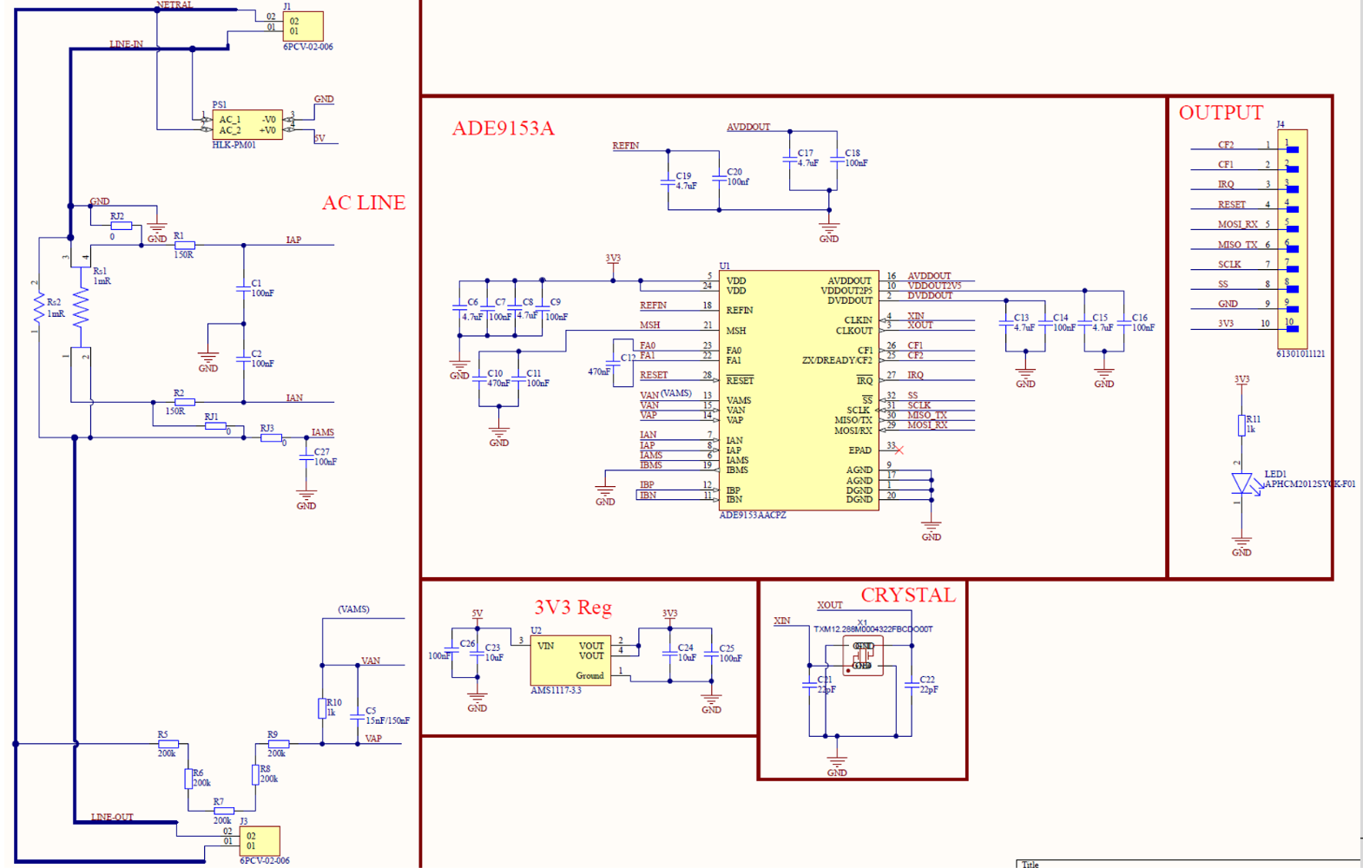The image size is (1363, 868).
Task: Select capacitor C25 100nF
Action: 711,653
